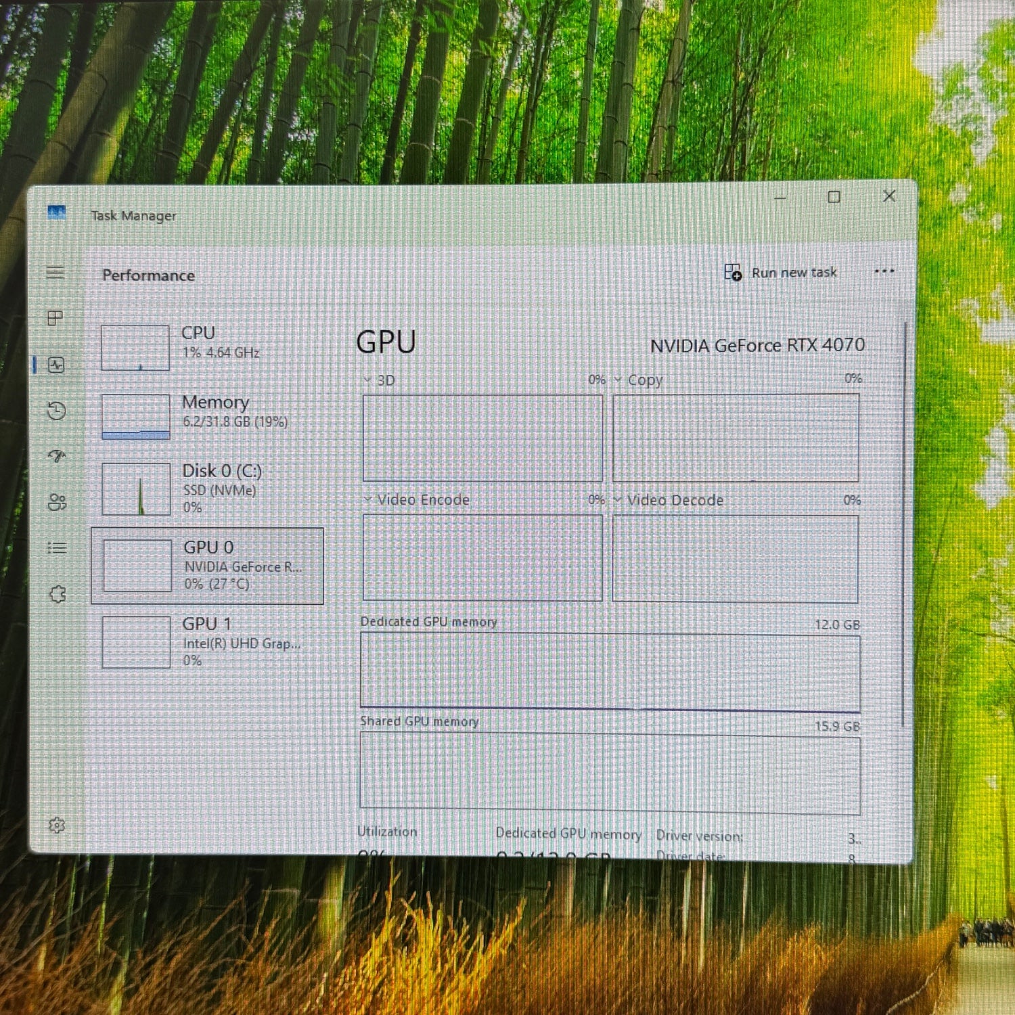Click the 'Utilization' label
The height and width of the screenshot is (1015, 1015).
pyautogui.click(x=387, y=832)
